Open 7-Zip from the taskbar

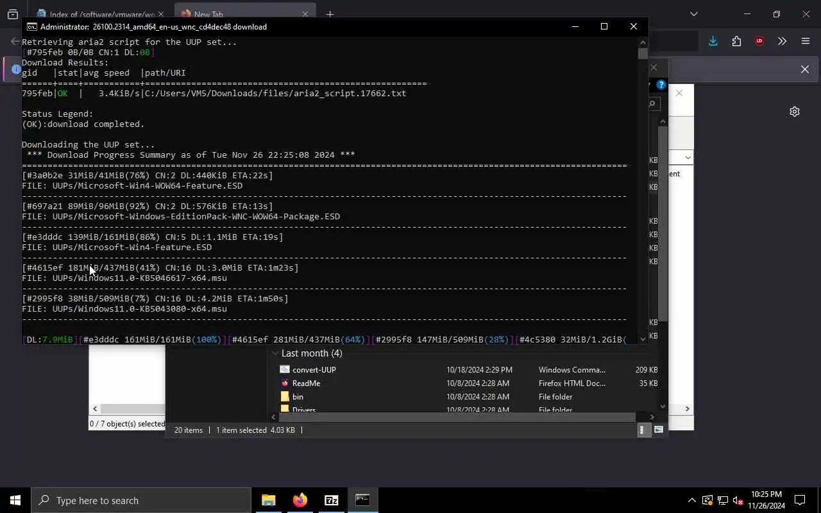point(332,500)
